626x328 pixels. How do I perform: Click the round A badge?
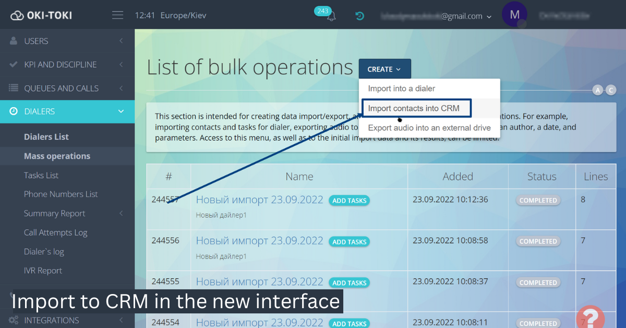(598, 90)
